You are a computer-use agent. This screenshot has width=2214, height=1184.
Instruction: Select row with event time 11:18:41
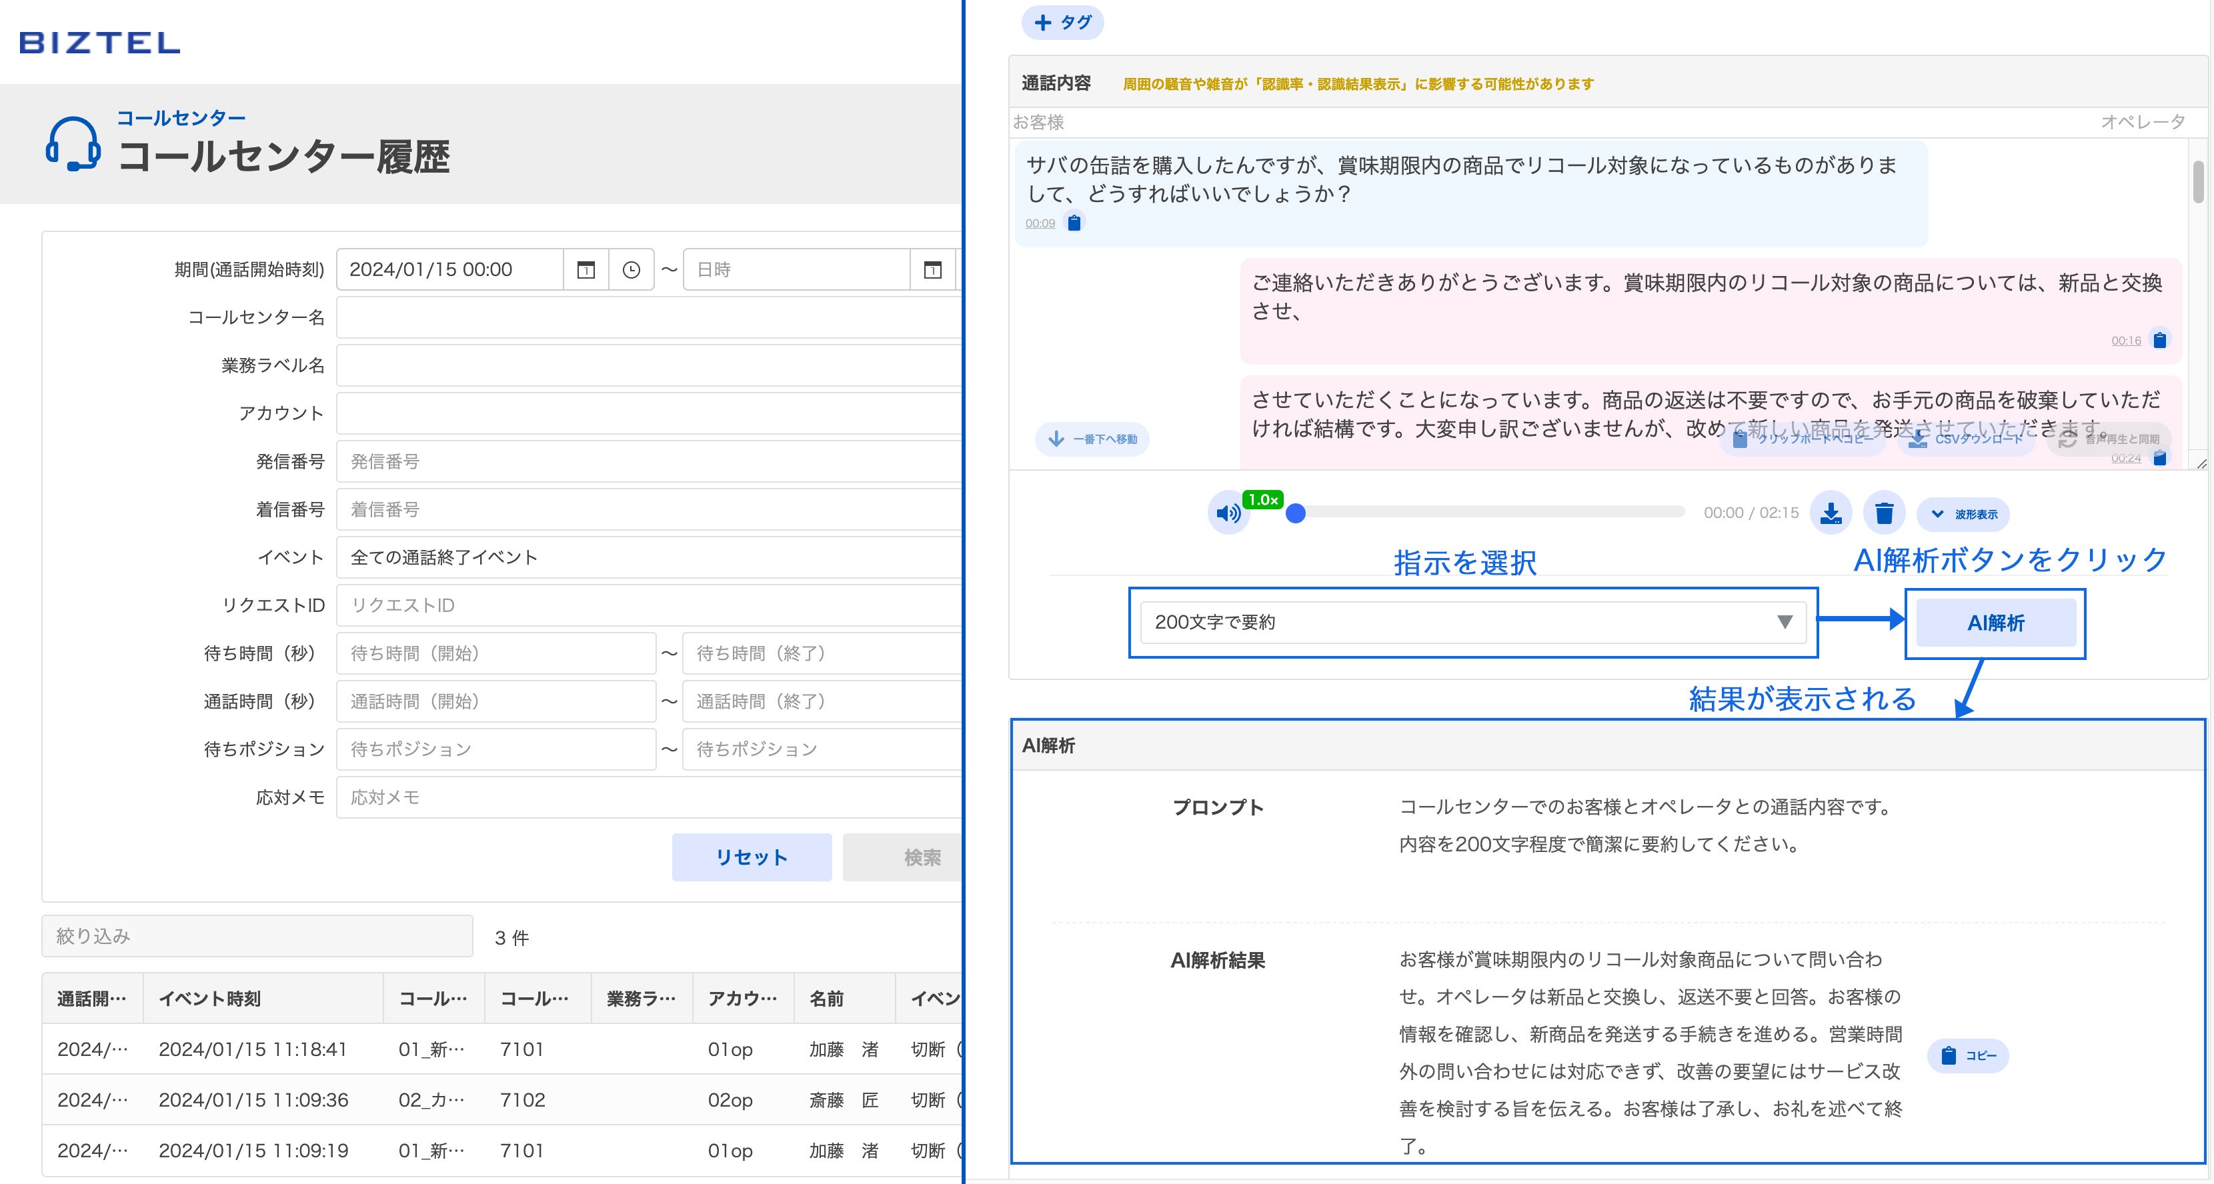click(502, 1049)
